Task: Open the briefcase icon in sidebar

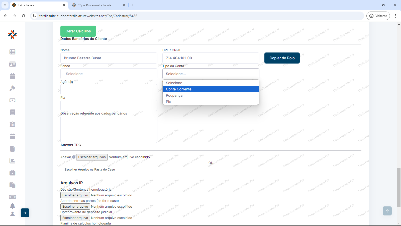Action: (12, 173)
